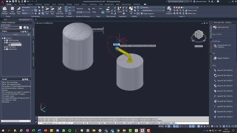Click the Plot printer icon in quick access toolbar
This screenshot has width=237, height=133.
25,1
